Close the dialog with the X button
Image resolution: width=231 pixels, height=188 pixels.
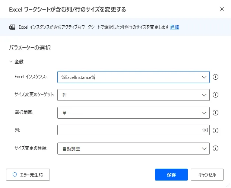pos(222,9)
